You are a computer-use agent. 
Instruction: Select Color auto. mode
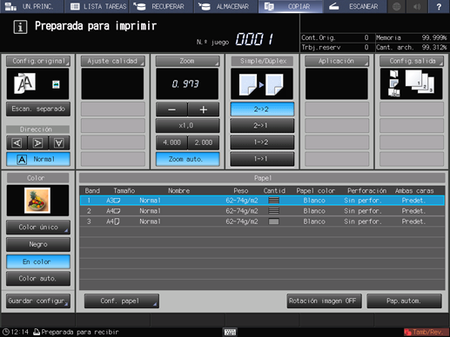(x=38, y=279)
